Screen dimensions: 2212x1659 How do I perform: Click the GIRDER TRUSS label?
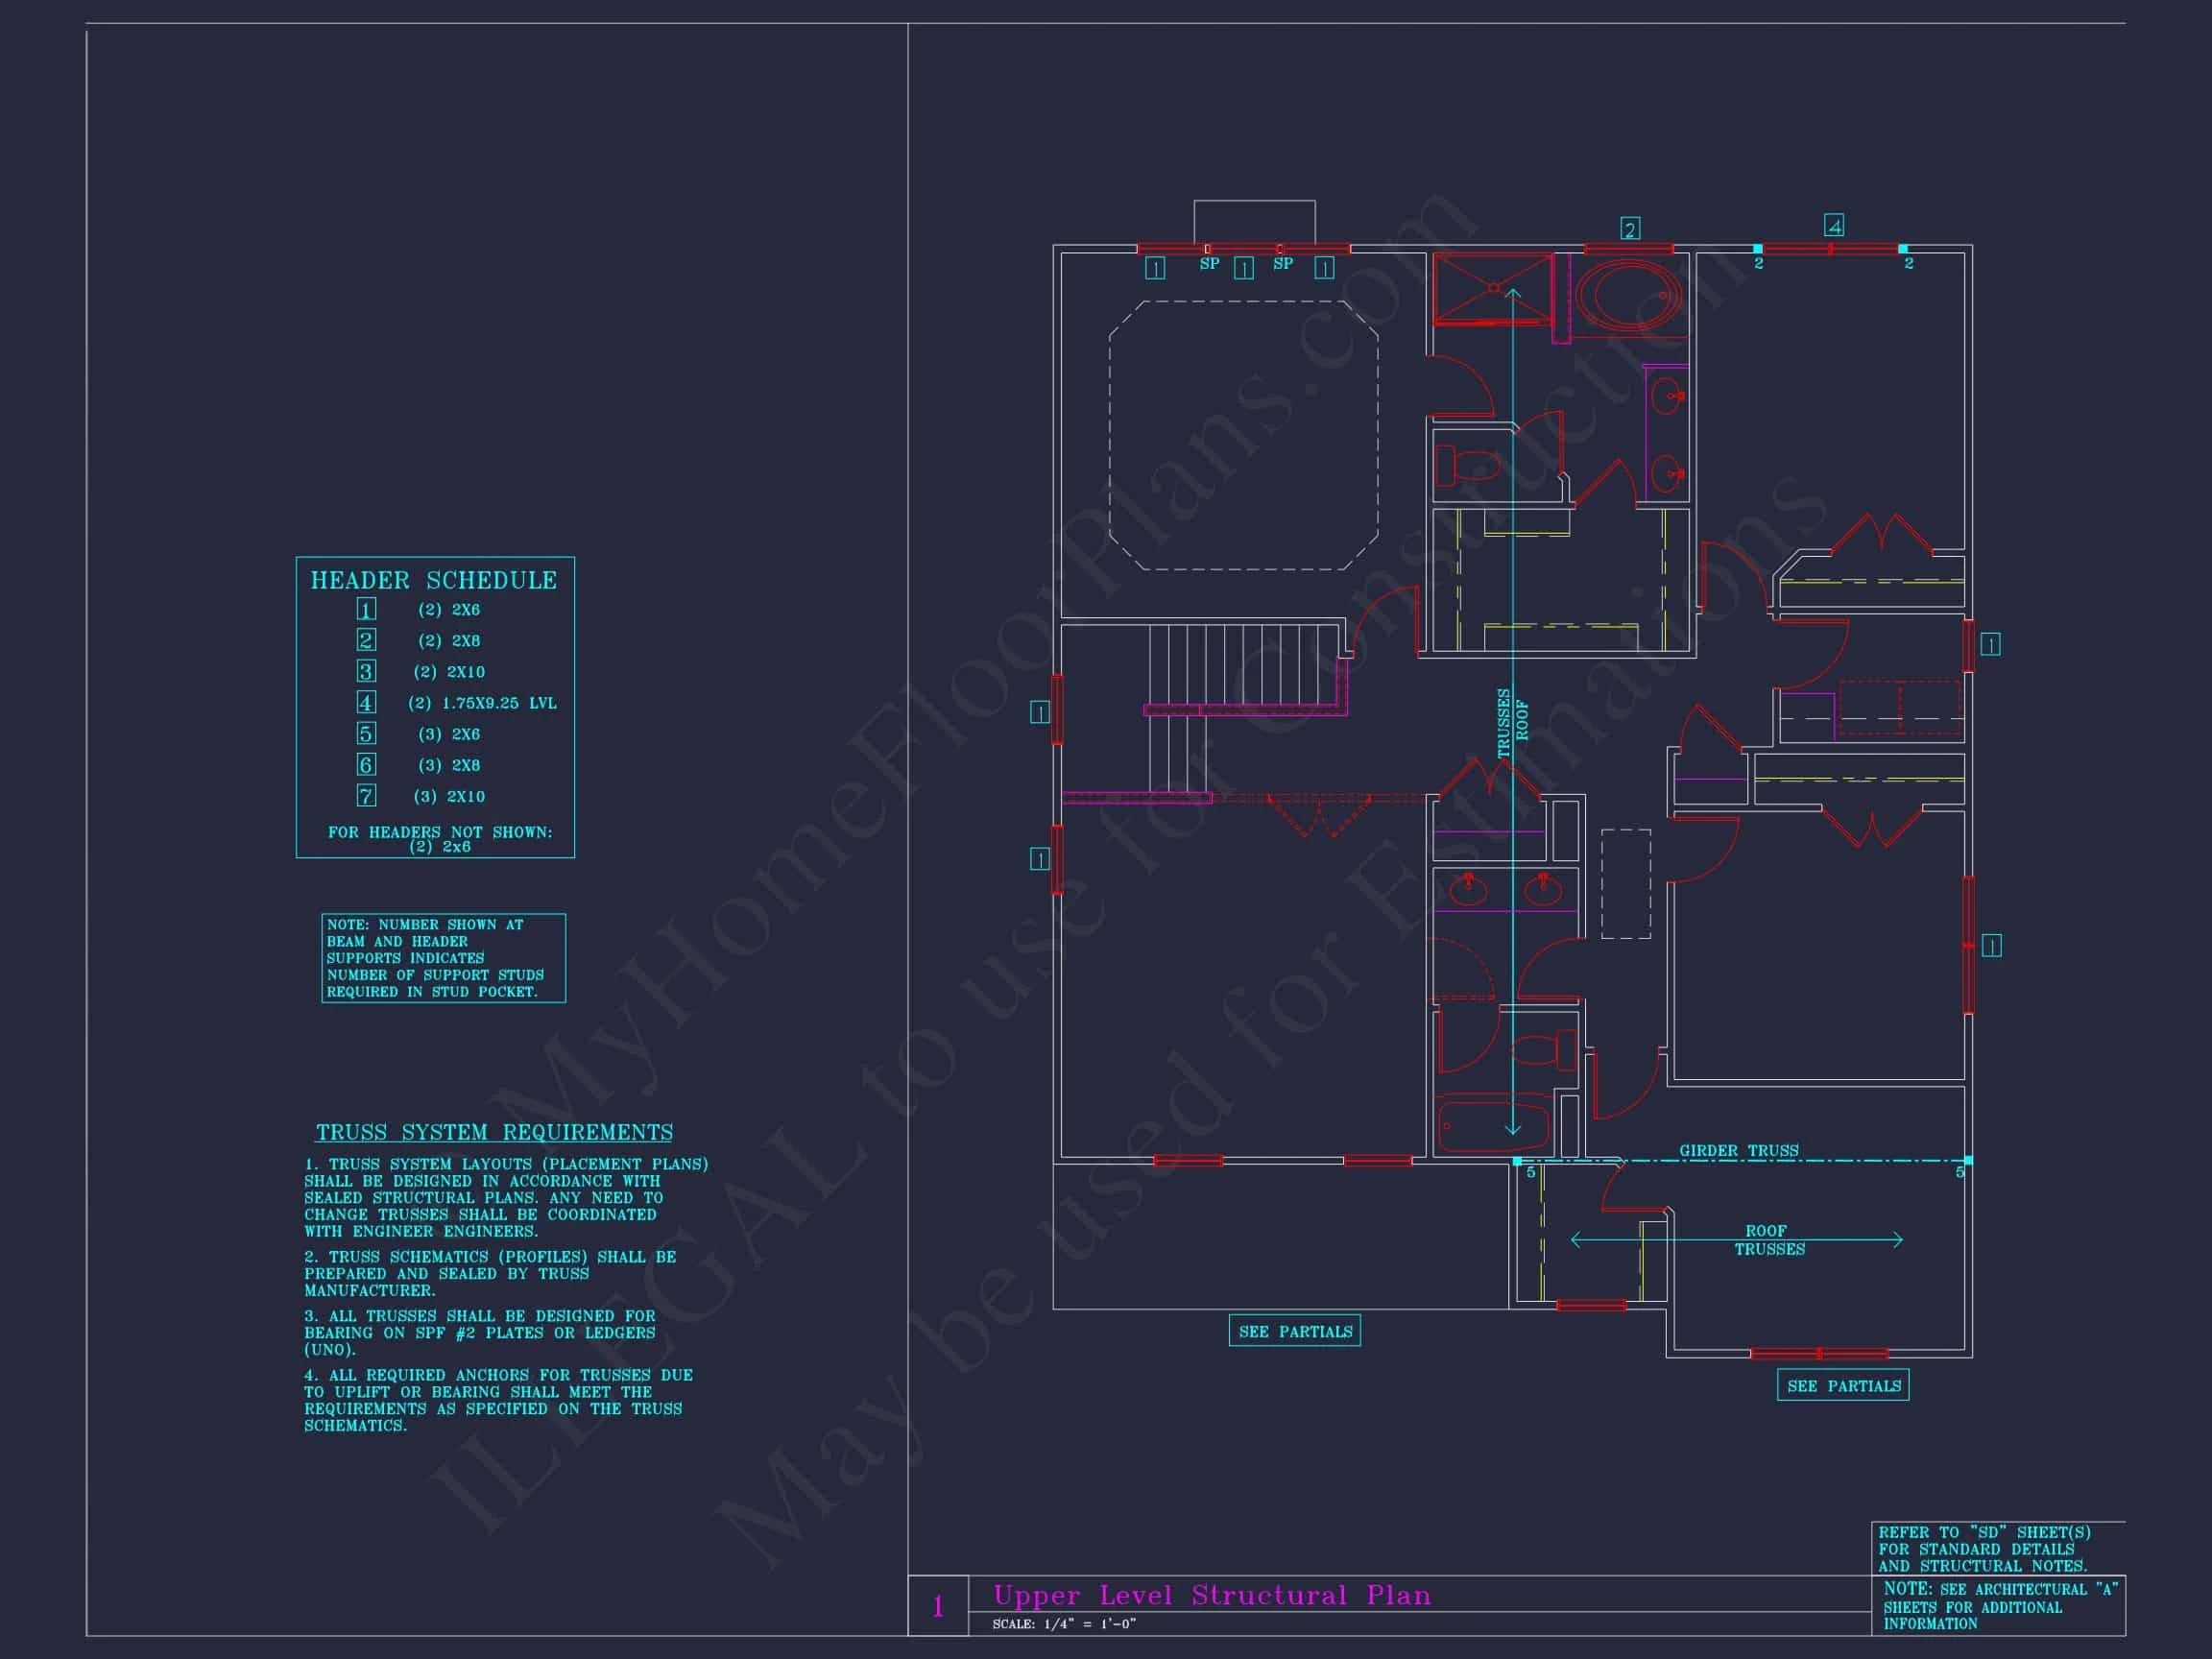(1738, 1150)
